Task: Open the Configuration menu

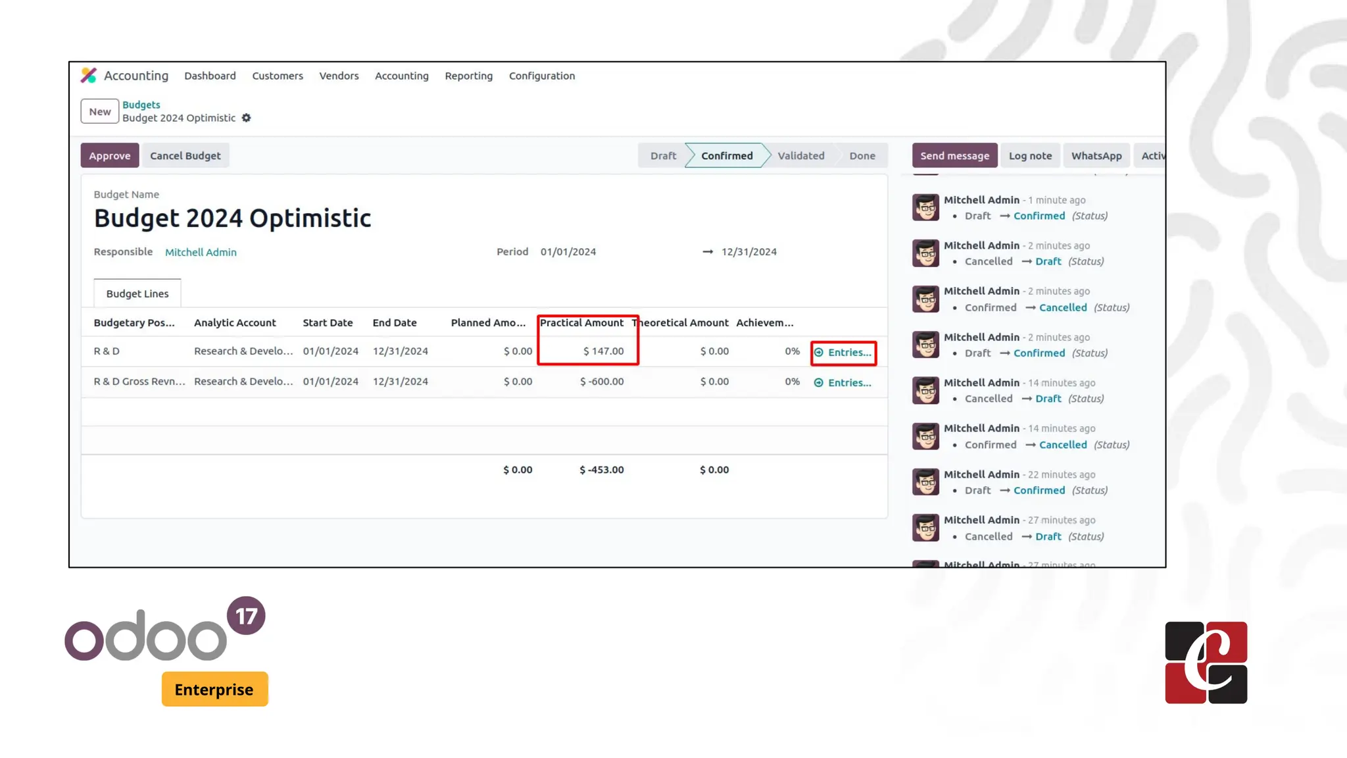Action: (x=541, y=76)
